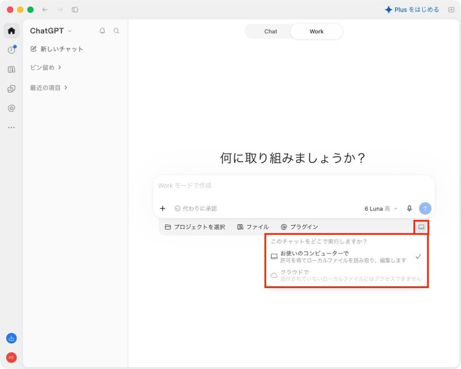The image size is (461, 369).
Task: Click プロジェクトを選択 button
Action: [195, 227]
